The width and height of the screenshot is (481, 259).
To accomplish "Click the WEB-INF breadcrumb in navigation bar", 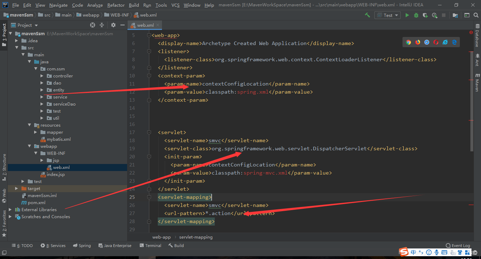I will pyautogui.click(x=117, y=15).
